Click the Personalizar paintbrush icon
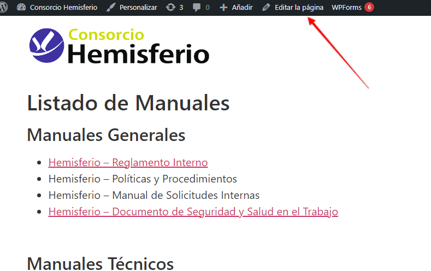431x271 pixels. point(111,8)
